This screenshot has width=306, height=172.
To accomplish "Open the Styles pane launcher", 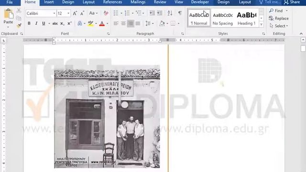I will [x=263, y=34].
